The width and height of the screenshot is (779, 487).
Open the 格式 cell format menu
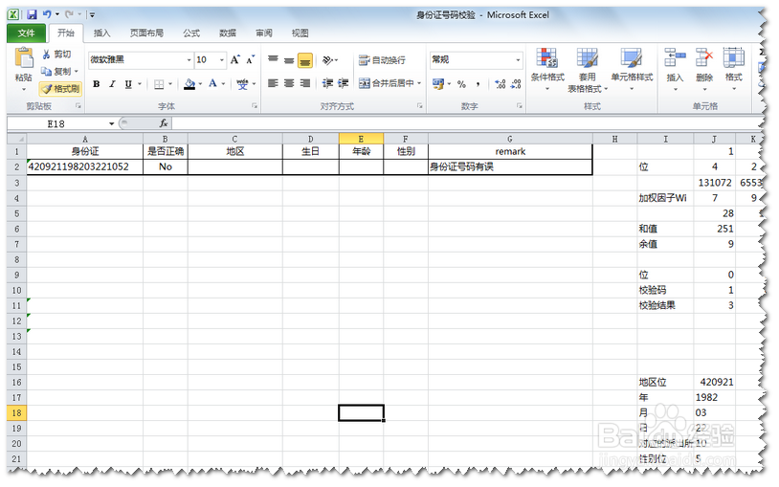click(x=733, y=70)
